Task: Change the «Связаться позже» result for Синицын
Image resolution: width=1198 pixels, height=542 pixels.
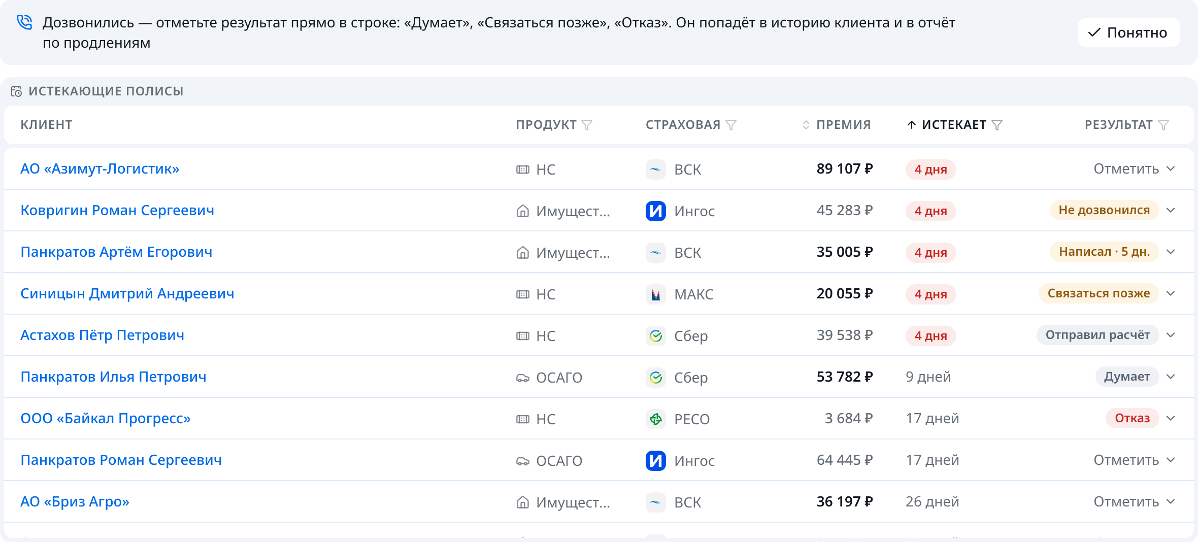Action: 1107,293
